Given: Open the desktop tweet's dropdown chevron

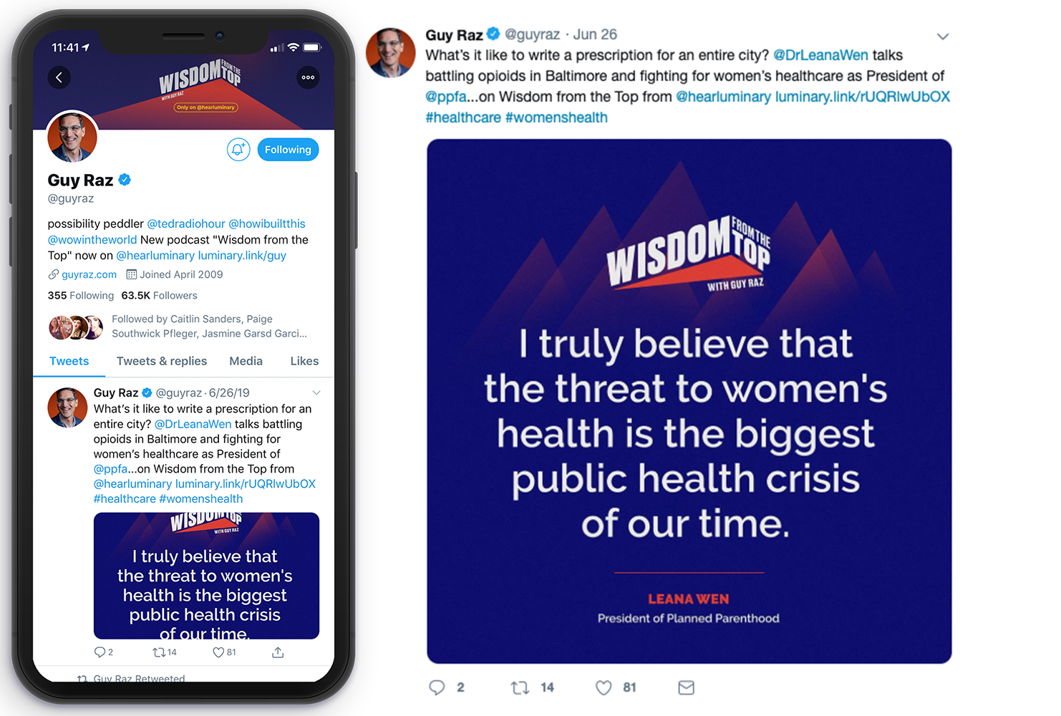Looking at the screenshot, I should click(943, 36).
